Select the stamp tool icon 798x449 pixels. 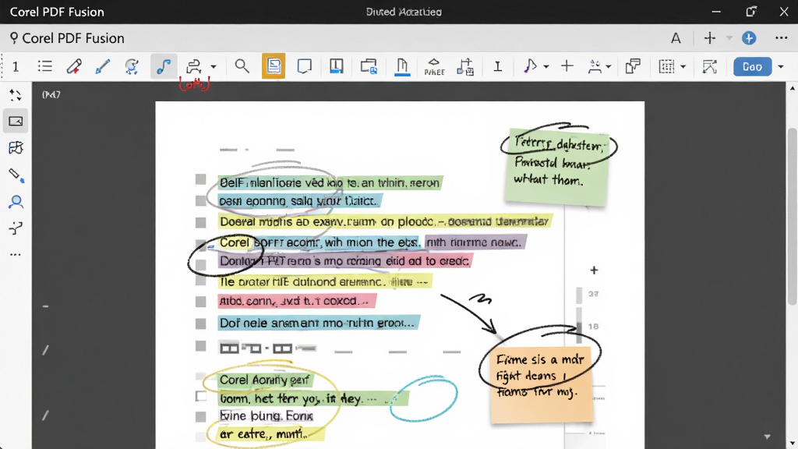(193, 66)
